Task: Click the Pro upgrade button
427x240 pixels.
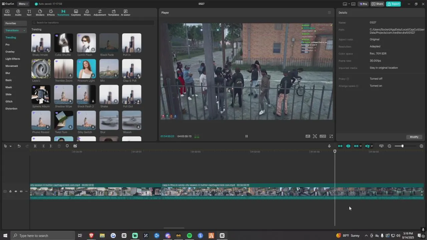Action: click(363, 4)
